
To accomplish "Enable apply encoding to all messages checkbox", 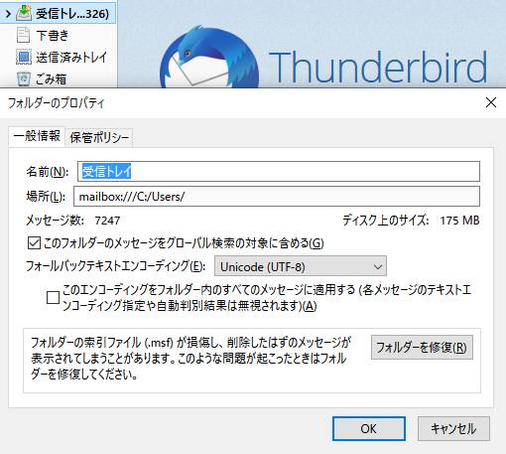I will click(x=53, y=297).
